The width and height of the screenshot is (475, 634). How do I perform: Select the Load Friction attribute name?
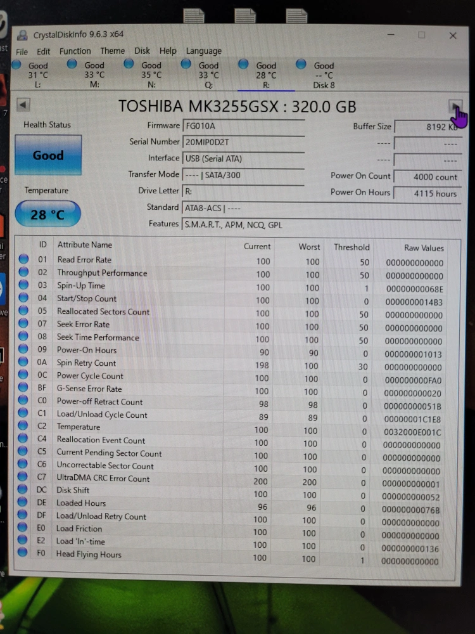79,529
